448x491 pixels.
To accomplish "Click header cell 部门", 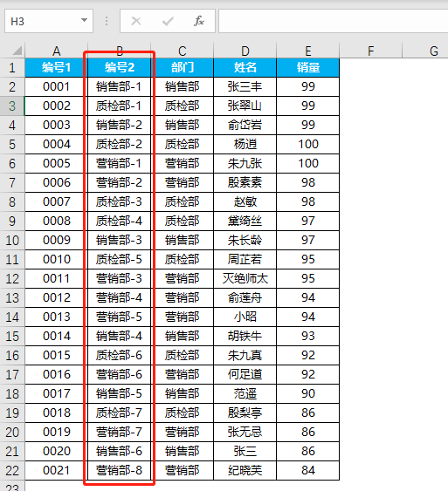I will (183, 68).
